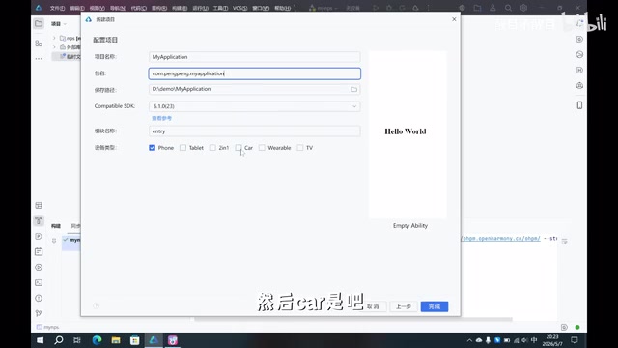The width and height of the screenshot is (618, 348).
Task: Close the 新建项目 dialog with X
Action: click(454, 19)
